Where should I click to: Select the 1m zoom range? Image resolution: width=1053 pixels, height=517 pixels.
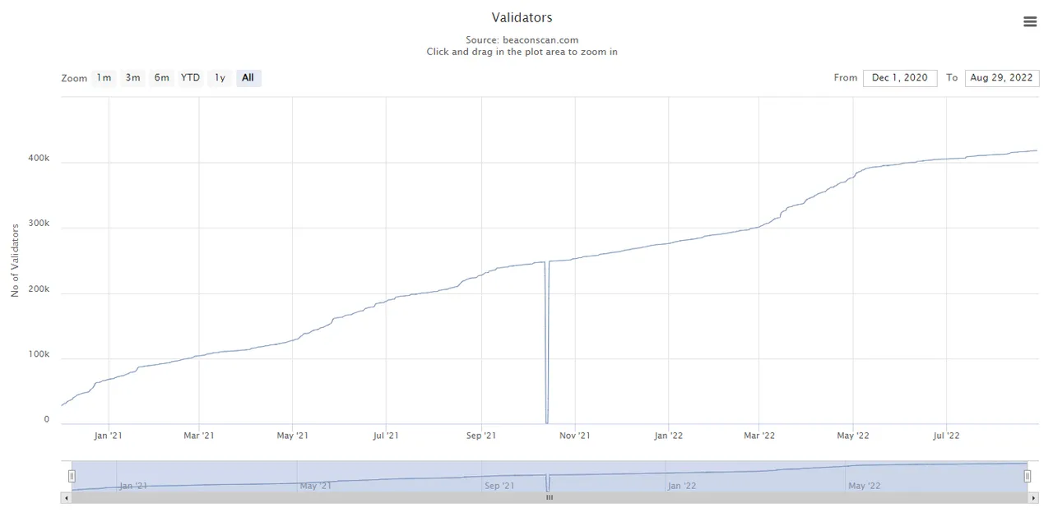[104, 78]
